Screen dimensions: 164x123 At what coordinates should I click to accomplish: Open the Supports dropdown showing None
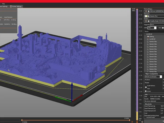(157, 25)
